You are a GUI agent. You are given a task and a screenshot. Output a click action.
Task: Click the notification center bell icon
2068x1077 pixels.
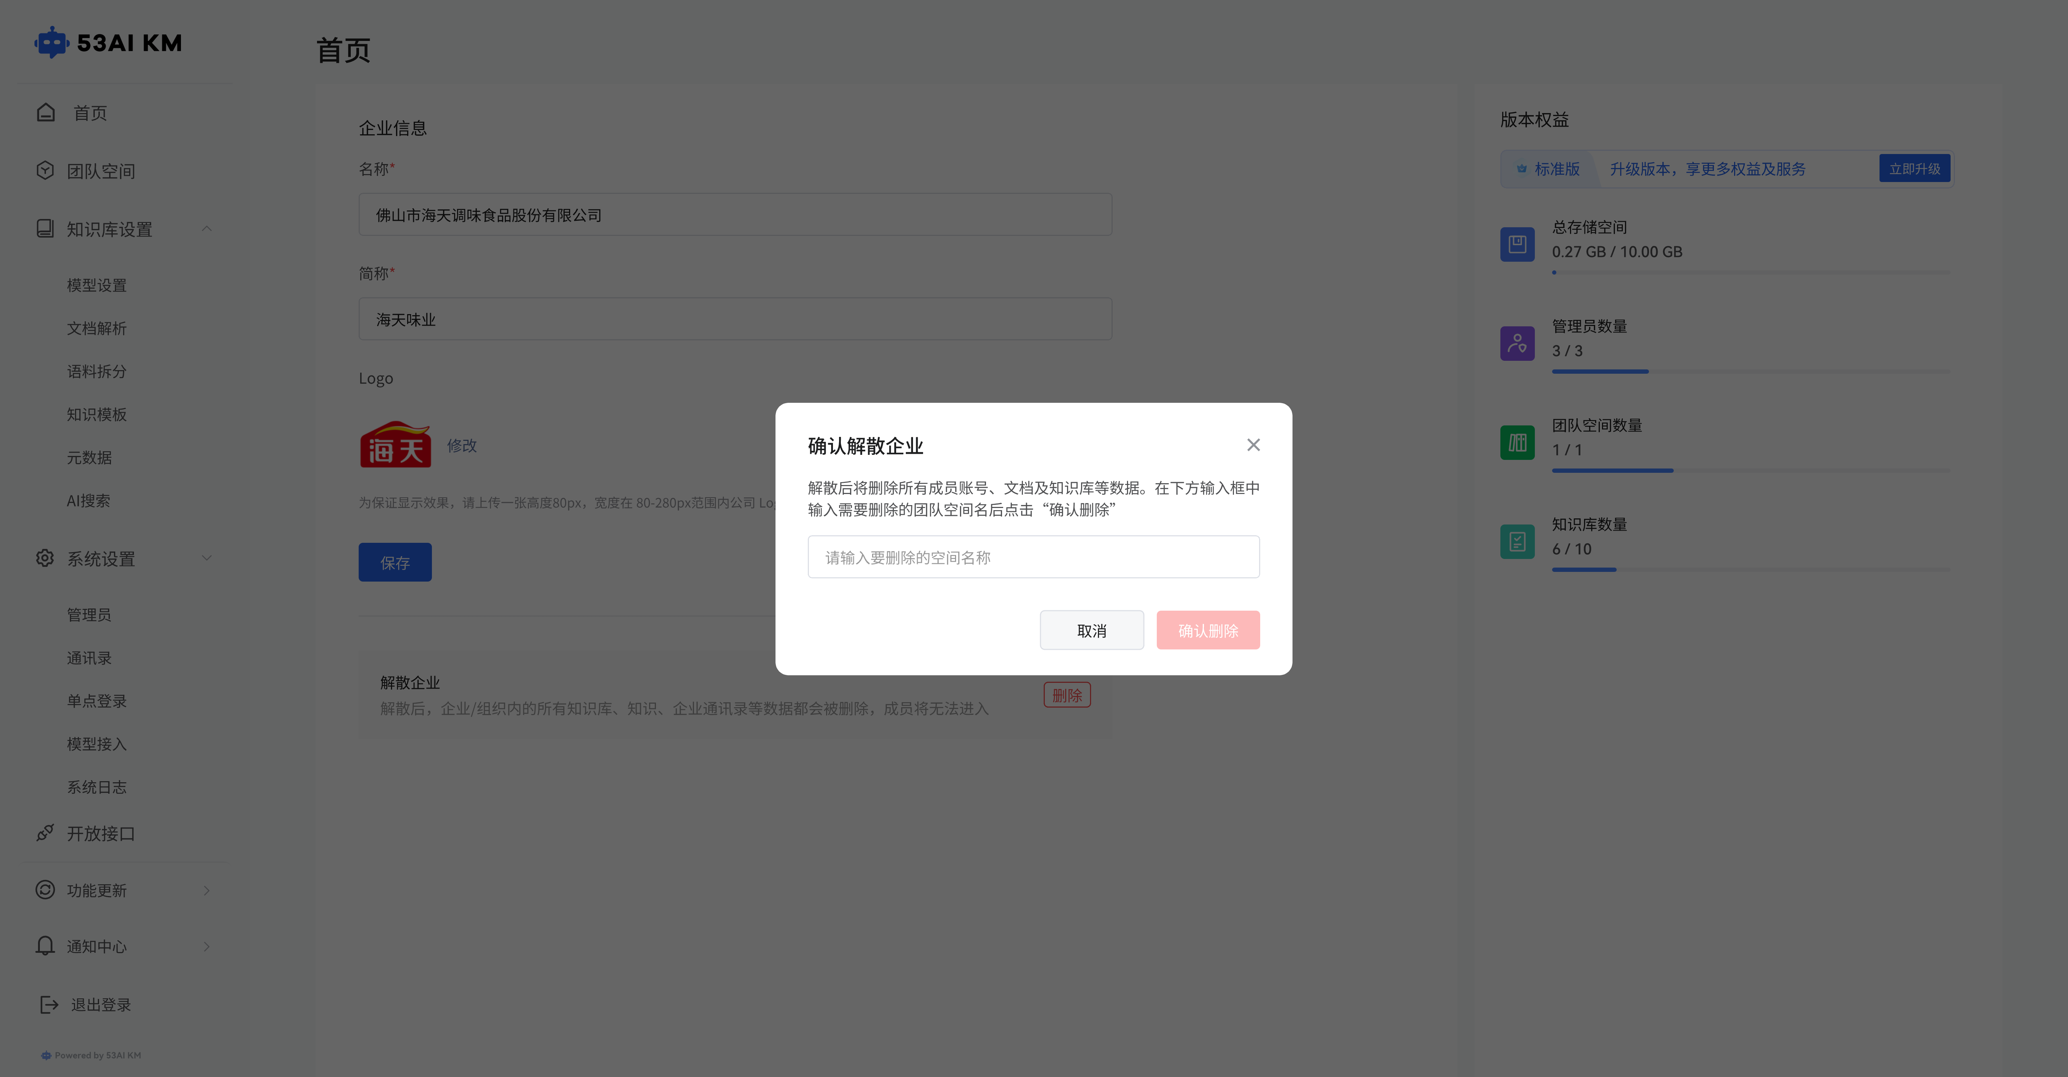point(45,945)
